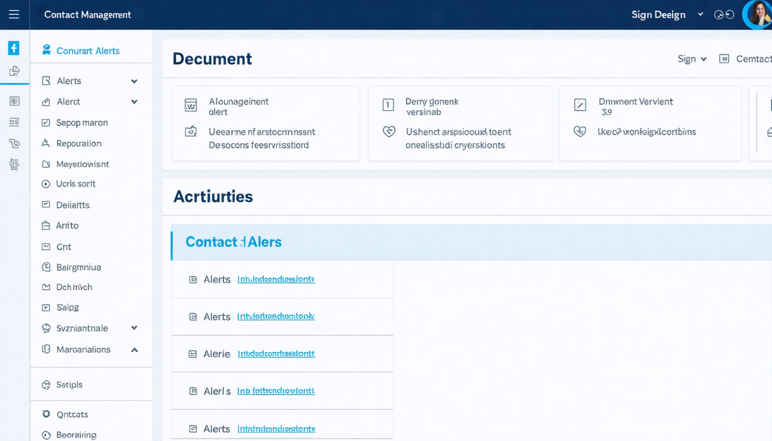This screenshot has height=441, width=772.
Task: Open the Dmwent Vervient card
Action: (650, 123)
